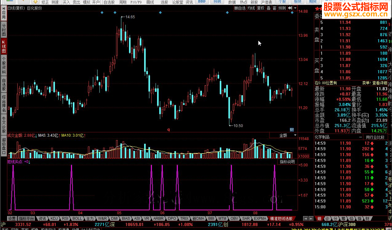Click 画线 drawing tool in toolbar
The width and height of the screenshot is (392, 230).
pos(150,2)
